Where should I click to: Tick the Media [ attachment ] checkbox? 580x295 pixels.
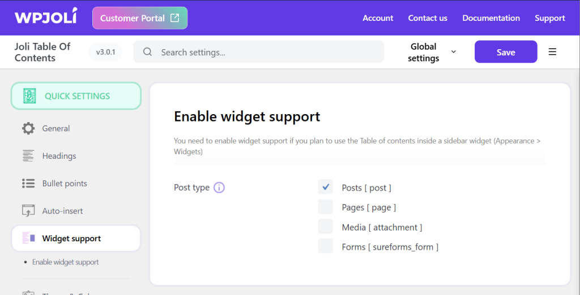coord(325,227)
